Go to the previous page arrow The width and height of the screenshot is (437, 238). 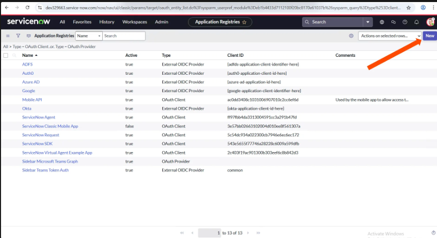click(x=192, y=233)
